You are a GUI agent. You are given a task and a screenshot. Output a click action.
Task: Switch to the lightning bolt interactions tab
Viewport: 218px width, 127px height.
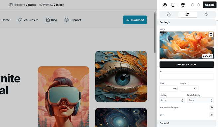click(206, 14)
